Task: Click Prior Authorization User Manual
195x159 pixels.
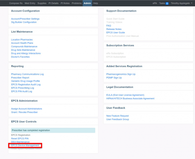Action: click(x=122, y=36)
